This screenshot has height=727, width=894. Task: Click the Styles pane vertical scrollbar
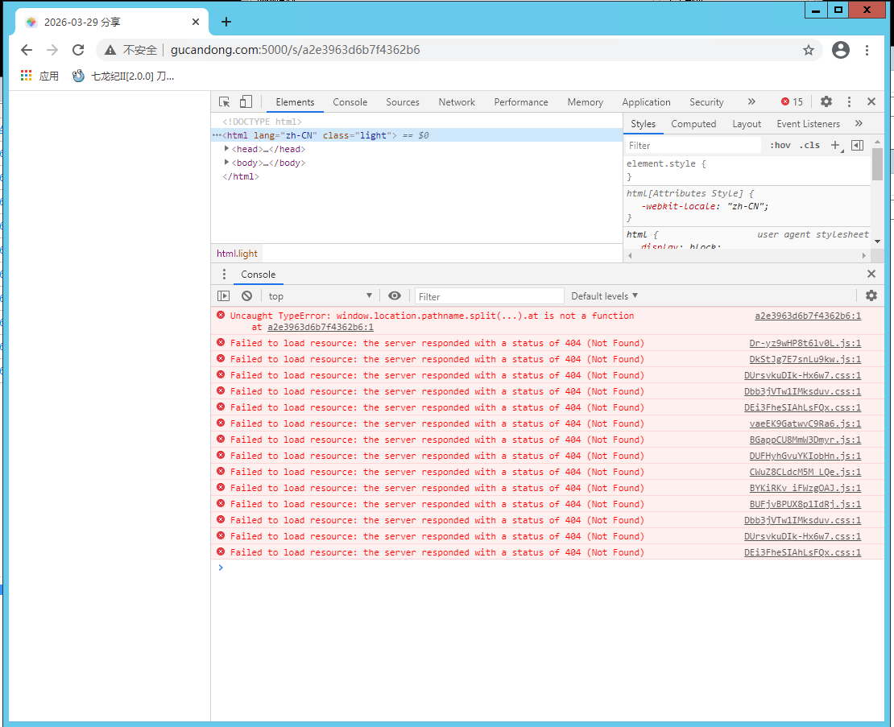pos(877,164)
